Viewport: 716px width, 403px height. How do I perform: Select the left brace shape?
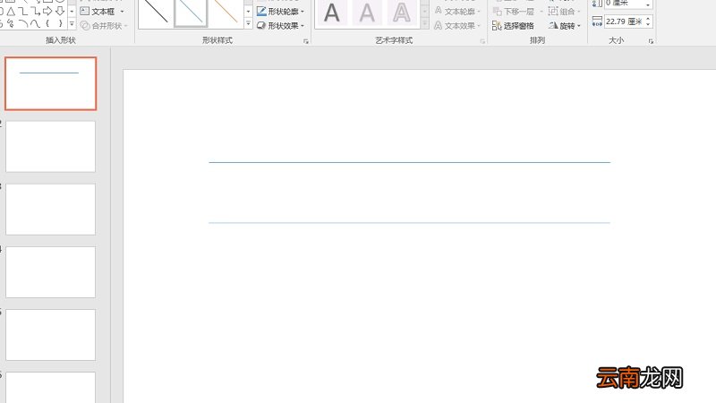pos(47,23)
